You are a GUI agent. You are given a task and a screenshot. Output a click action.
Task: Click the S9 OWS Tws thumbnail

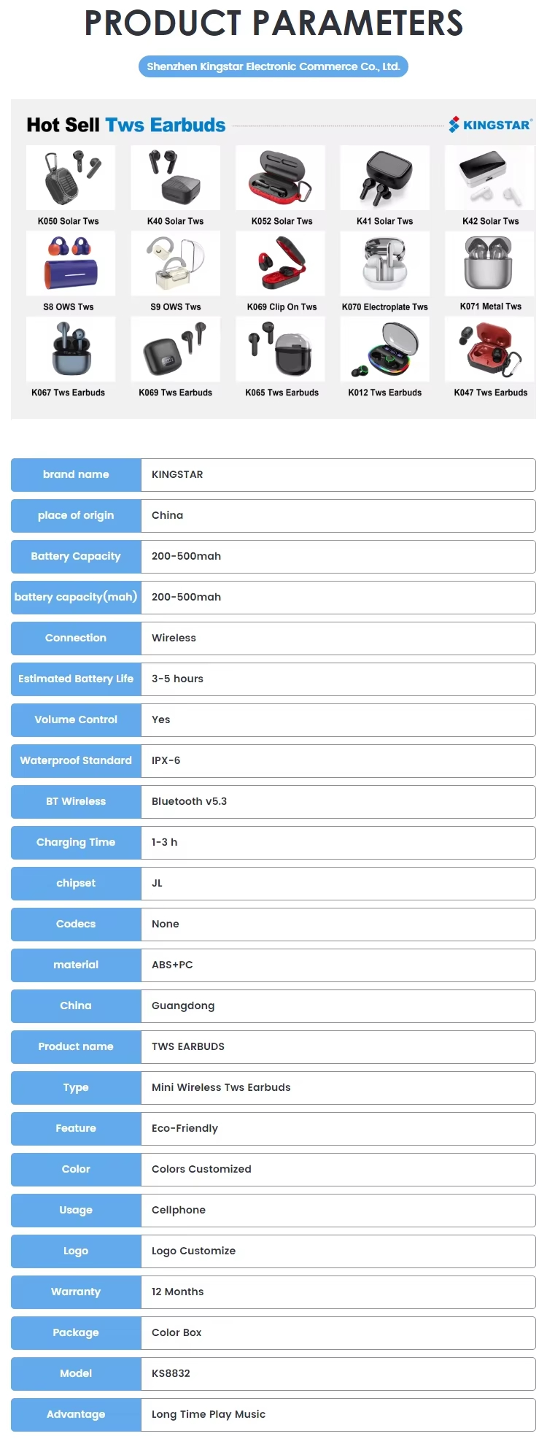click(x=176, y=263)
